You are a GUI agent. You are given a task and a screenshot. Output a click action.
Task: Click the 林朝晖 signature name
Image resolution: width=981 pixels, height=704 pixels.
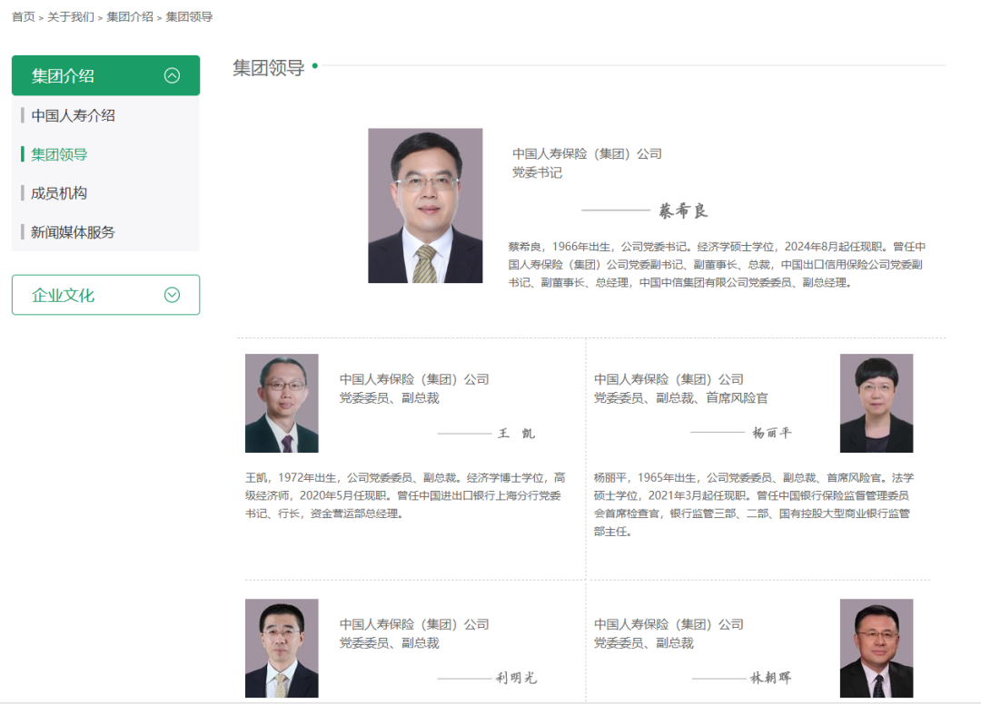pos(771,677)
